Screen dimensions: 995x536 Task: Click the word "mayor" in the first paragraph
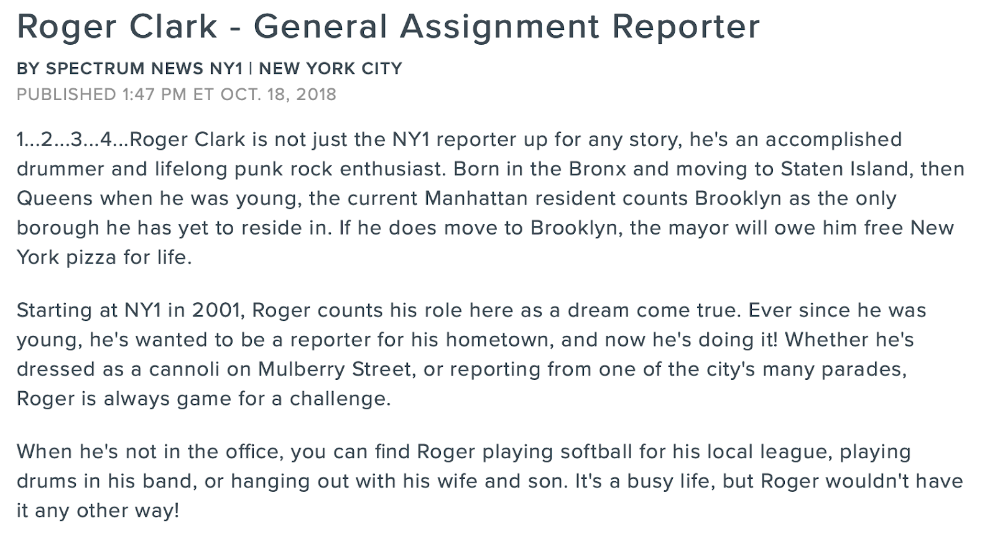pyautogui.click(x=699, y=228)
